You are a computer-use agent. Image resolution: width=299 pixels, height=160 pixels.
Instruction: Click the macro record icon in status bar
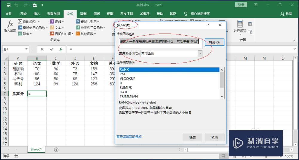pyautogui.click(x=16, y=156)
